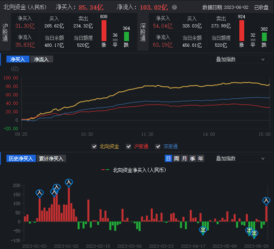The width and height of the screenshot is (274, 249).
Task: Click the rightmost 入 marker near 2023-05-29
Action: tap(266, 201)
